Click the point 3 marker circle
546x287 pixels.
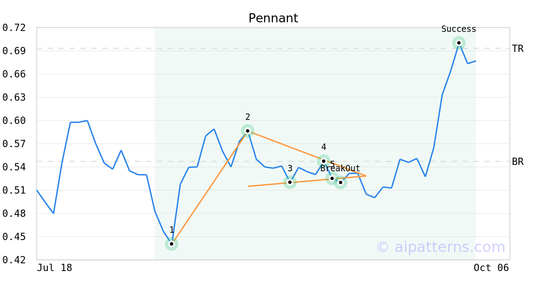coord(290,182)
